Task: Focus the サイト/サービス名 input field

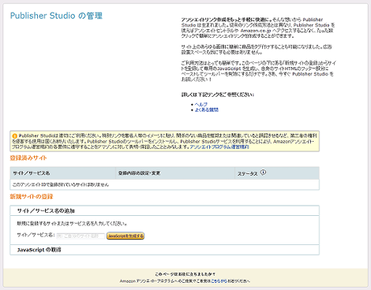Action: [x=81, y=236]
